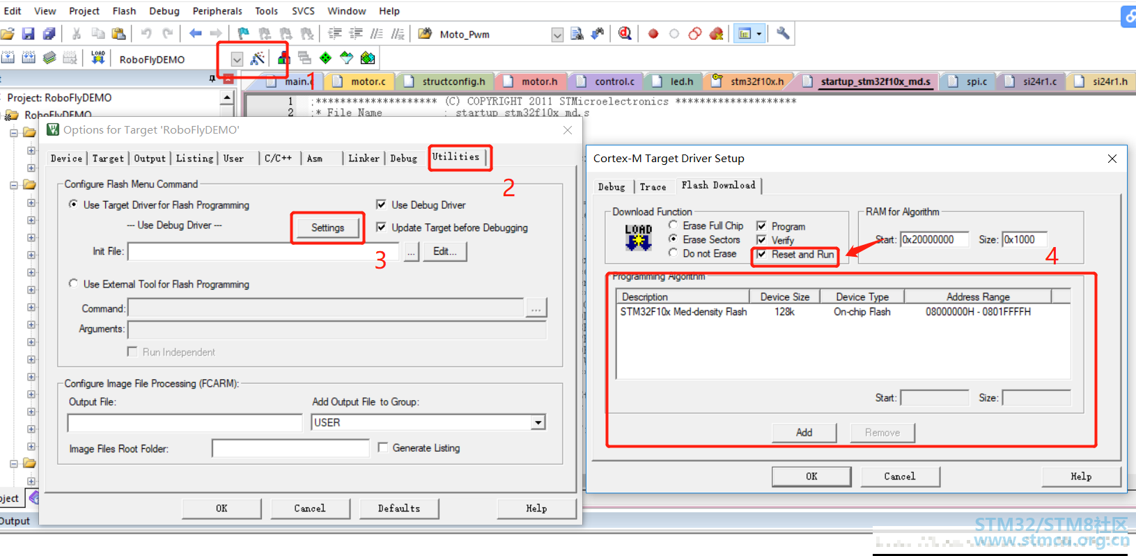Screen dimensions: 1136x556
Task: Toggle Use Debug Driver checkbox
Action: click(x=381, y=205)
